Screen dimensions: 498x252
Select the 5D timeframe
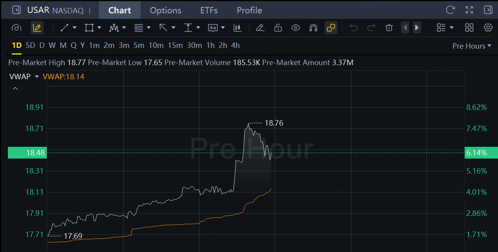click(x=30, y=46)
